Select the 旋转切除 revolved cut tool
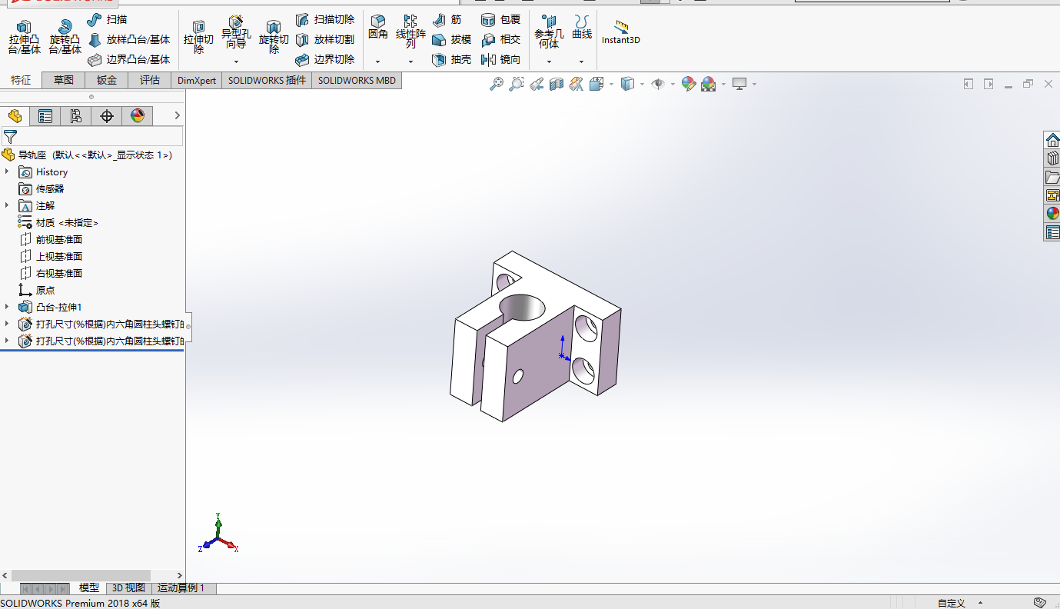 coord(274,37)
